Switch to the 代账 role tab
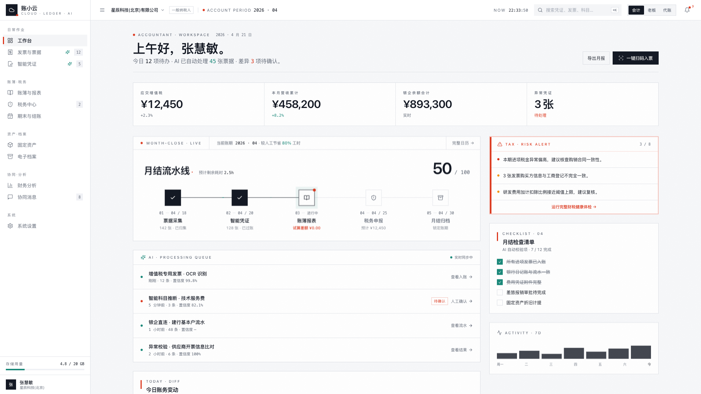 [x=667, y=10]
